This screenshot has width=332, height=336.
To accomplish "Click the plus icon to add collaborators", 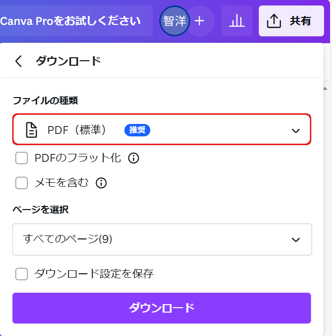I will click(199, 21).
